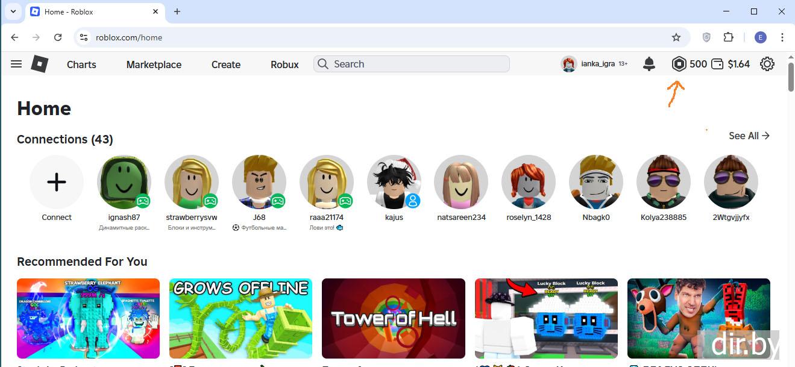Open natsareen234's avatar
The height and width of the screenshot is (367, 795).
coord(461,182)
